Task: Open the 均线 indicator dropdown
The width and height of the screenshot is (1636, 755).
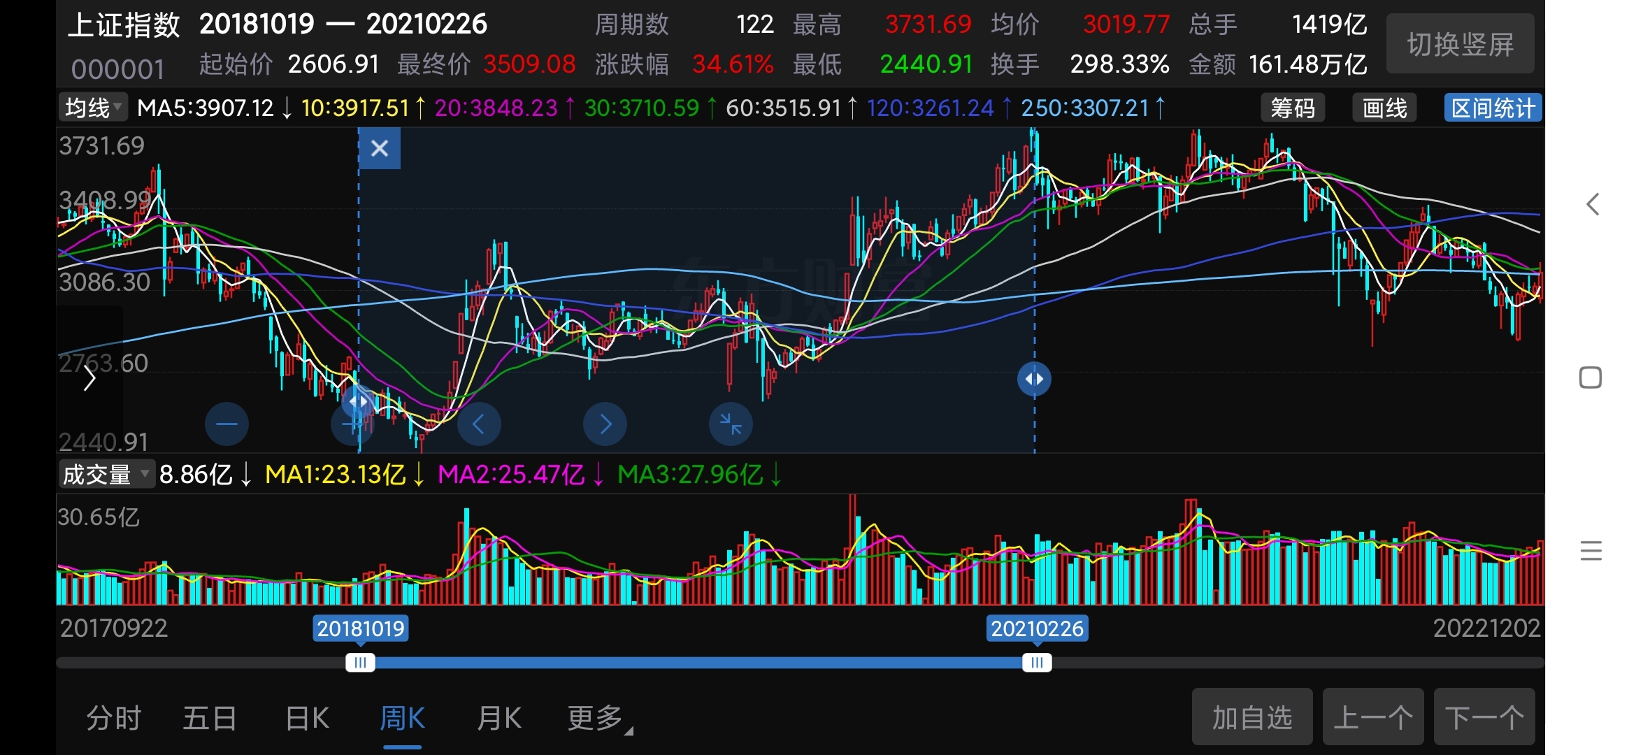Action: pos(93,108)
